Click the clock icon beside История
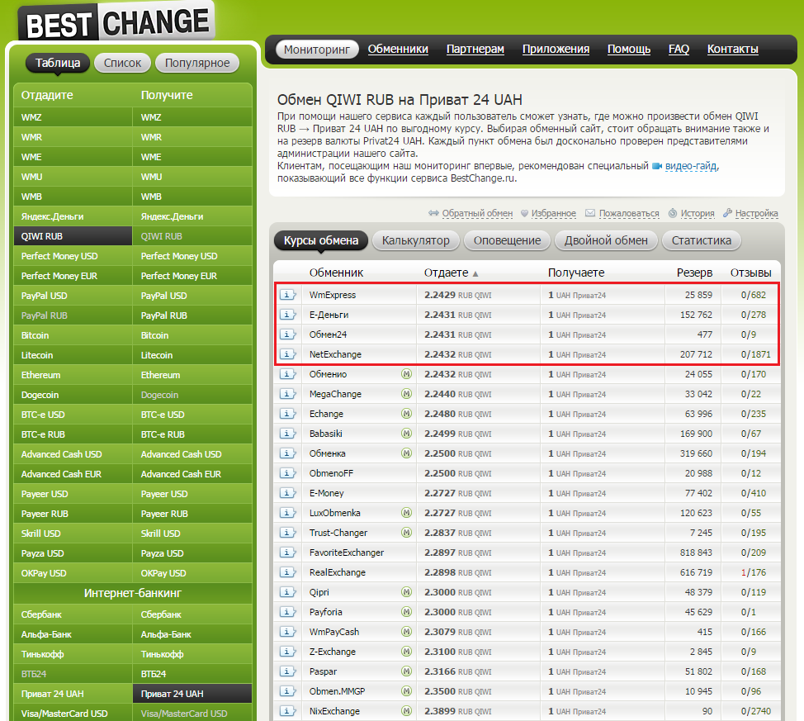The width and height of the screenshot is (804, 721). pos(673,213)
